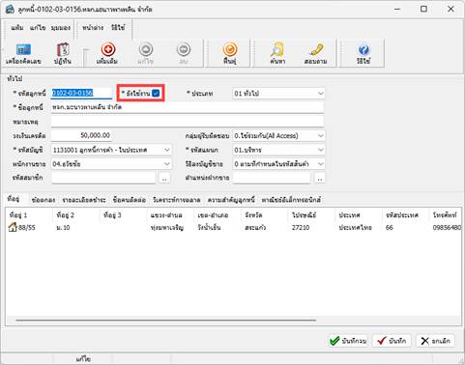Click the orange ฟื้นฟู restore icon
The image size is (465, 365).
[x=230, y=53]
